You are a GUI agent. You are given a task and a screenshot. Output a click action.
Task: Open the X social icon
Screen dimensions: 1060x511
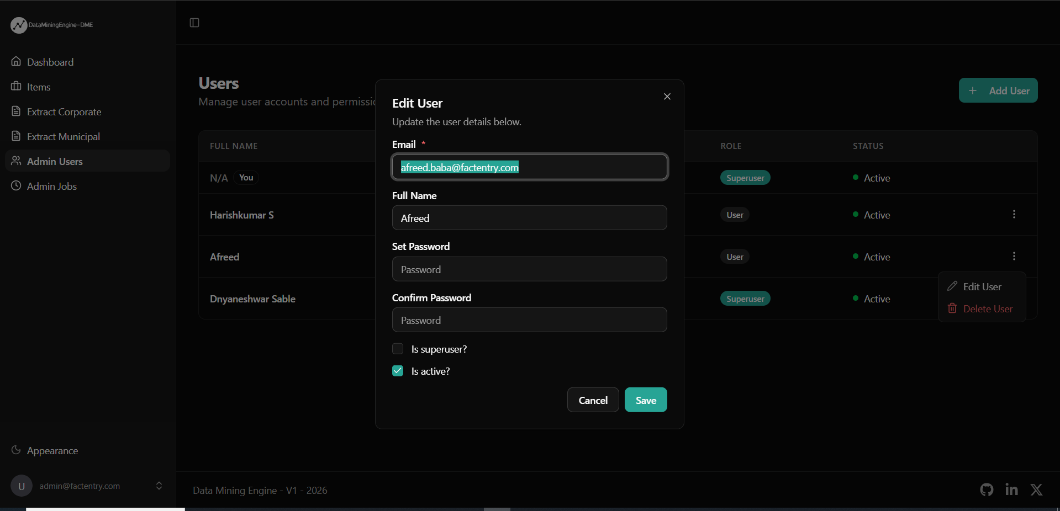(1036, 489)
